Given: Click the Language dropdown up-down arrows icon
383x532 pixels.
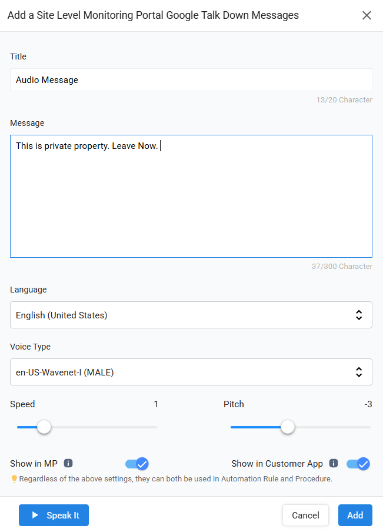Looking at the screenshot, I should (x=359, y=315).
